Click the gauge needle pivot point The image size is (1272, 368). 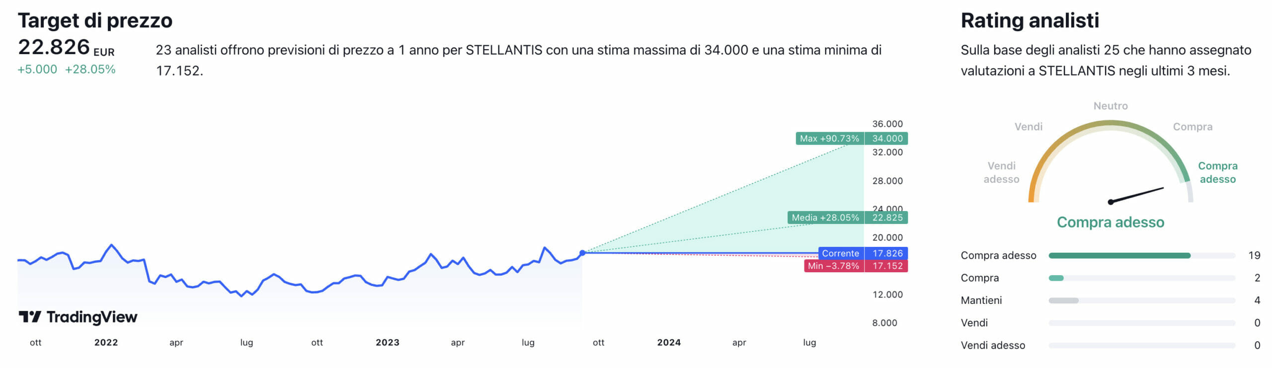pyautogui.click(x=1111, y=202)
